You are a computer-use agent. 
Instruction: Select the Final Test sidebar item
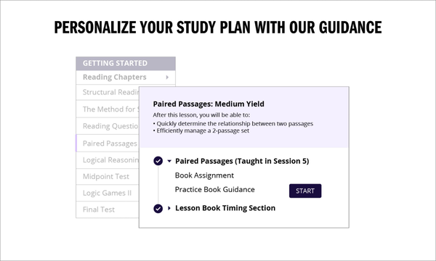click(x=108, y=210)
